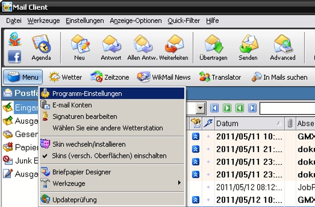Sort by the priority lightning column
The image size is (315, 207).
click(x=208, y=123)
